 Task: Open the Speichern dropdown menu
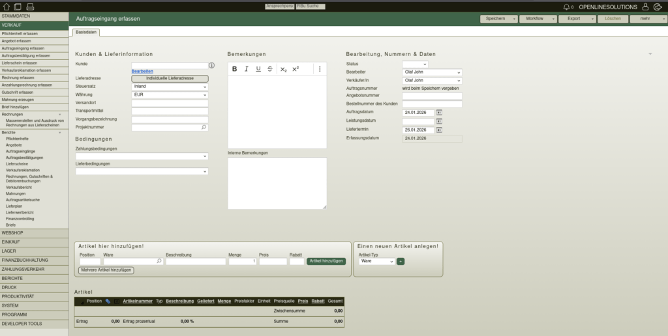[499, 19]
